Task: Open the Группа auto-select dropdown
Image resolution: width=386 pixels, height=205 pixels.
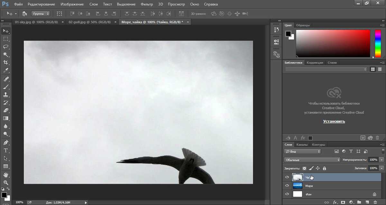Action: (41, 14)
